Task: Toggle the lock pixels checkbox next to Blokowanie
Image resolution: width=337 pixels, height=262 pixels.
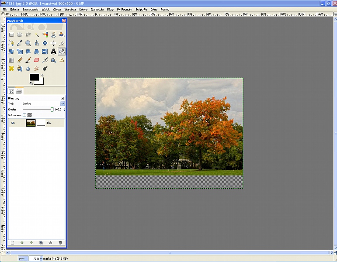Action: 24,115
